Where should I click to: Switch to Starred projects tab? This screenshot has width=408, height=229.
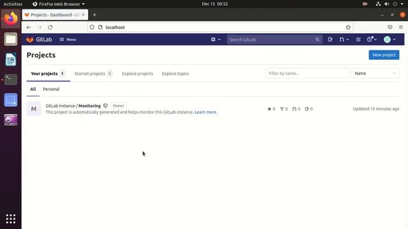tap(93, 74)
